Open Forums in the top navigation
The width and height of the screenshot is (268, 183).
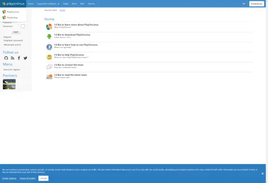tap(91, 3)
